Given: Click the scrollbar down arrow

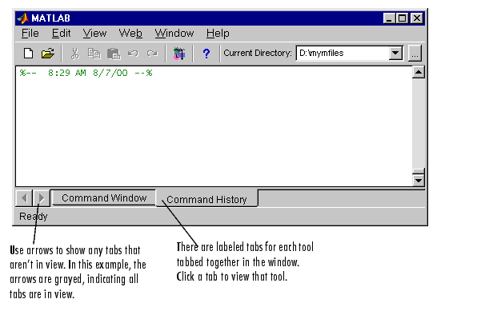Looking at the screenshot, I should 419,181.
